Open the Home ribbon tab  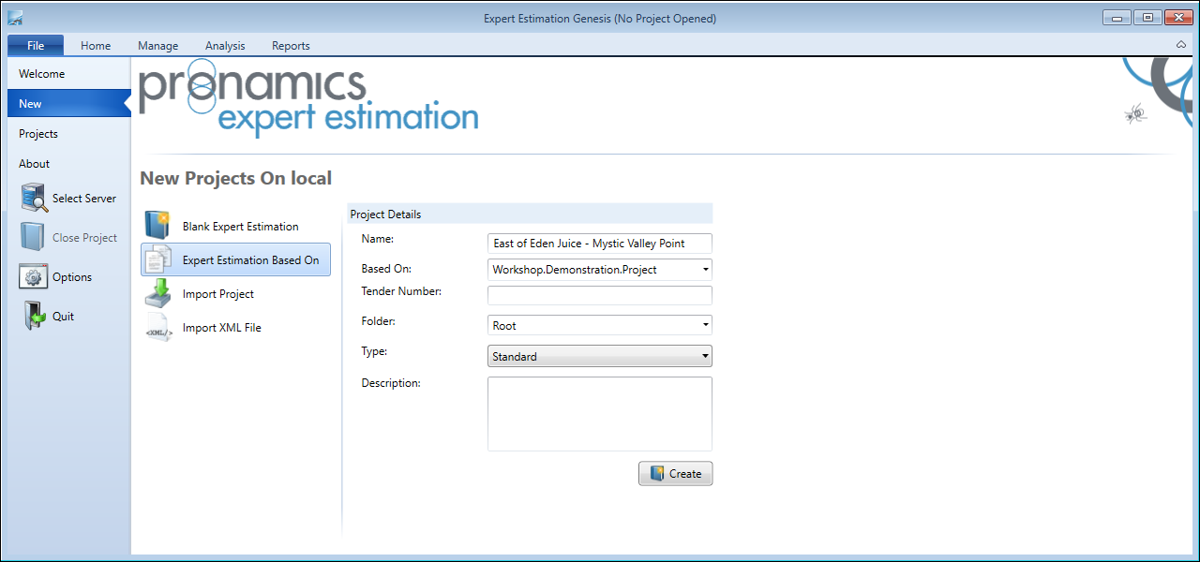click(x=96, y=45)
